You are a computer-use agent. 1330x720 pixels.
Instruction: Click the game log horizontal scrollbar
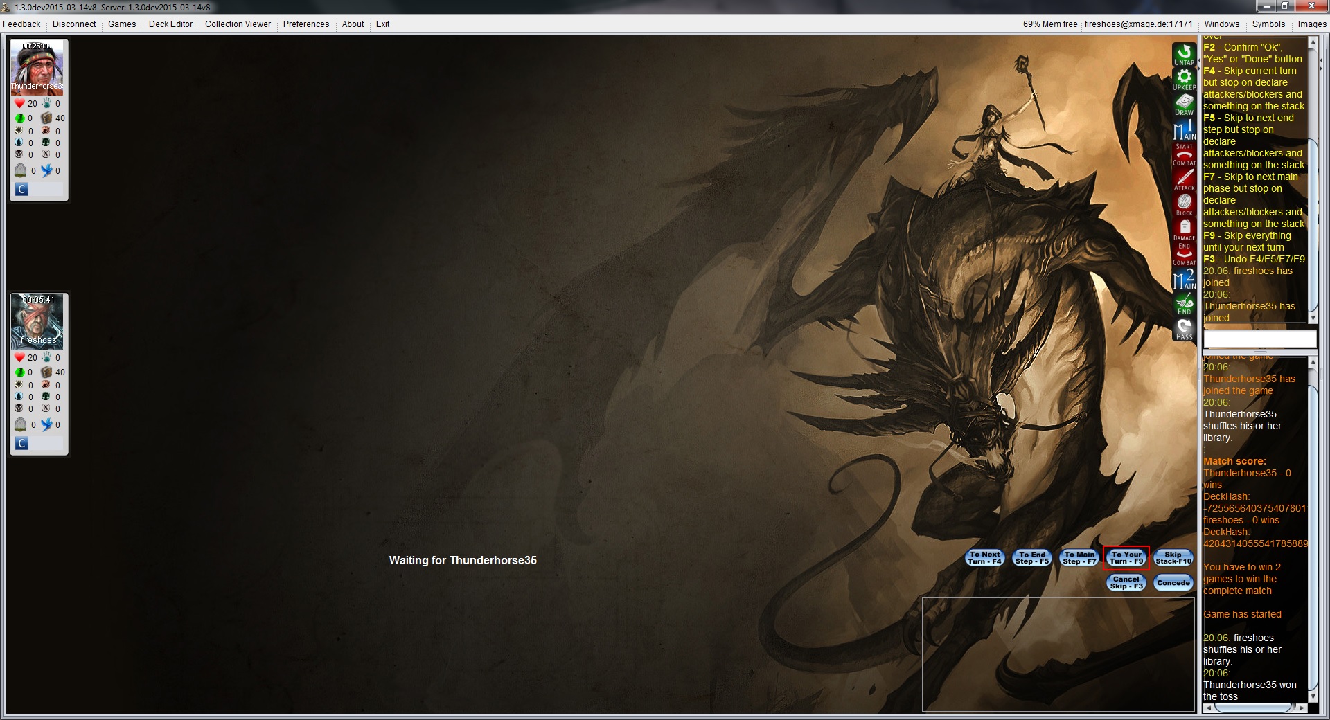point(1254,708)
